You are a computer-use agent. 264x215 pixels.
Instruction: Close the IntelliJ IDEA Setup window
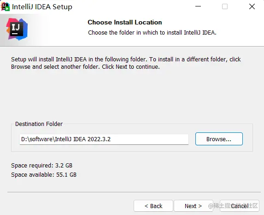pyautogui.click(x=252, y=6)
